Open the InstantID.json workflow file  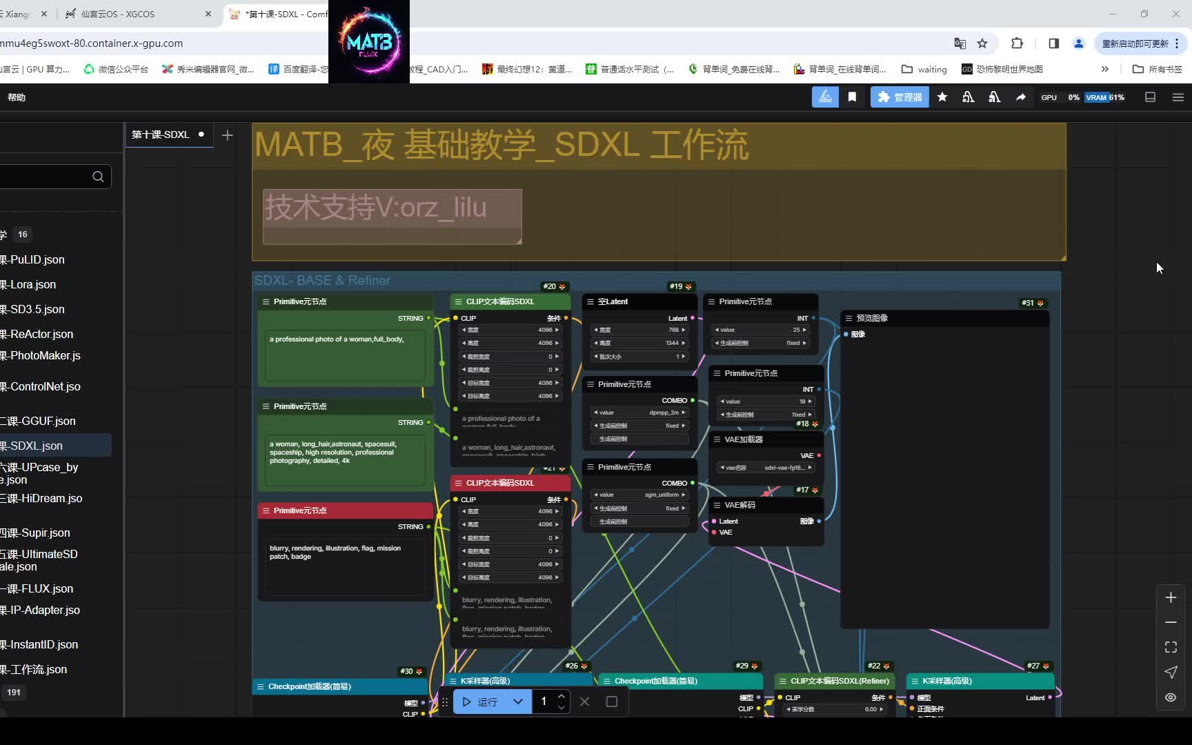[40, 644]
